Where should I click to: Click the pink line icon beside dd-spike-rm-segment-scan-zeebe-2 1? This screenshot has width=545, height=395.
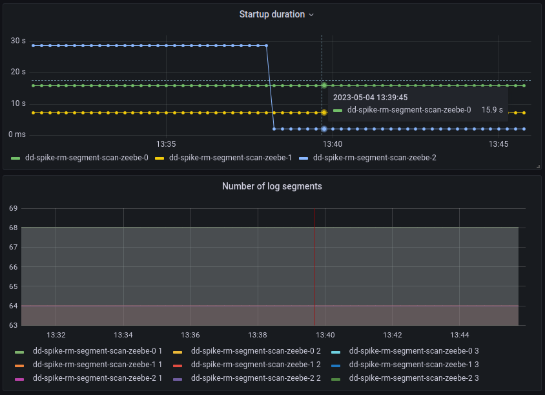pos(19,378)
